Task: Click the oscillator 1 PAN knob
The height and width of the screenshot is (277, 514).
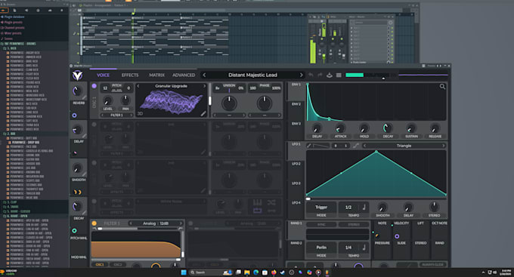Action: (125, 100)
